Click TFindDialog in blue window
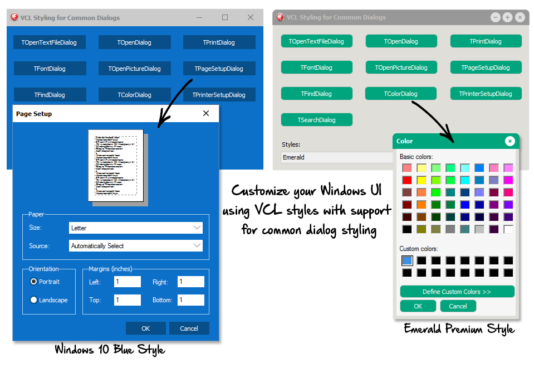 [50, 95]
